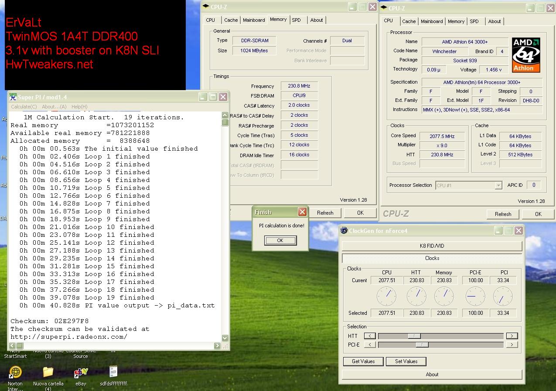Click the ClockGen title bar icon
Screen dimensions: 556x391
(344, 231)
